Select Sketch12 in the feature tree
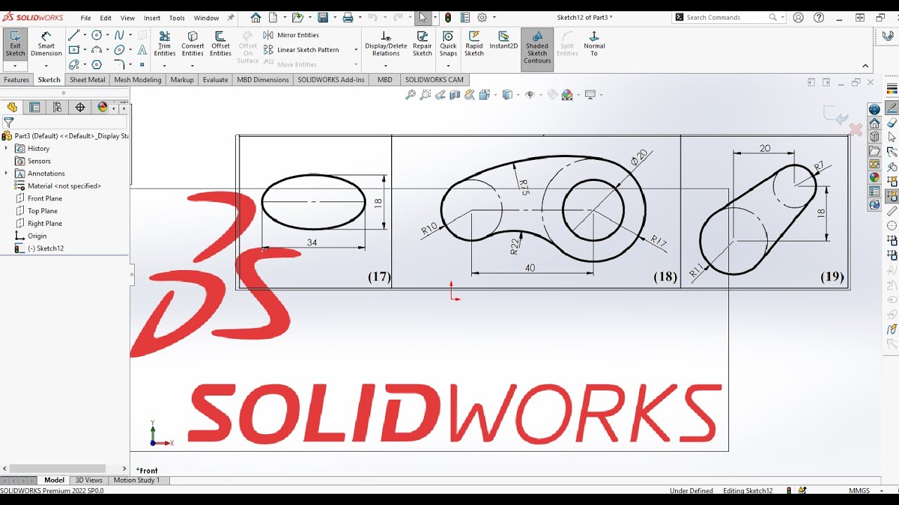Screen dimensions: 899x505 (x=39, y=248)
